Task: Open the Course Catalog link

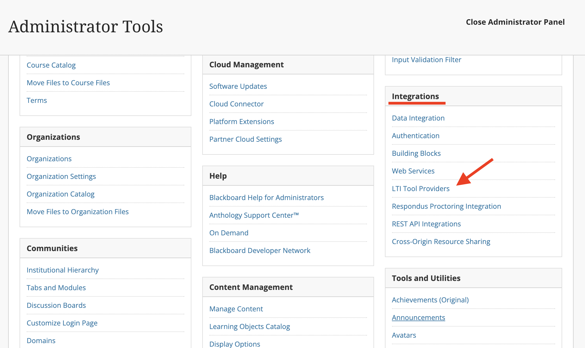Action: click(x=51, y=65)
